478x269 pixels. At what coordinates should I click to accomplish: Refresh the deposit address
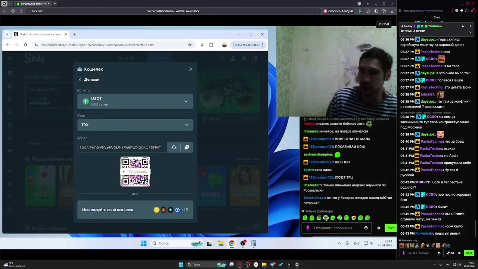click(174, 147)
